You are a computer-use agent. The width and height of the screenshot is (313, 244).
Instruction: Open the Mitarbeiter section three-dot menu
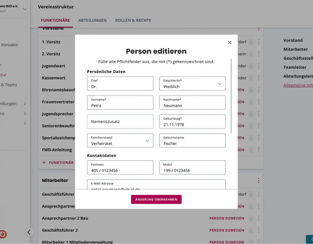pos(259,180)
